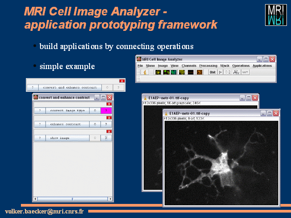Click the 'convert and enhance contrast' application button
291x218 pixels.
(70, 87)
